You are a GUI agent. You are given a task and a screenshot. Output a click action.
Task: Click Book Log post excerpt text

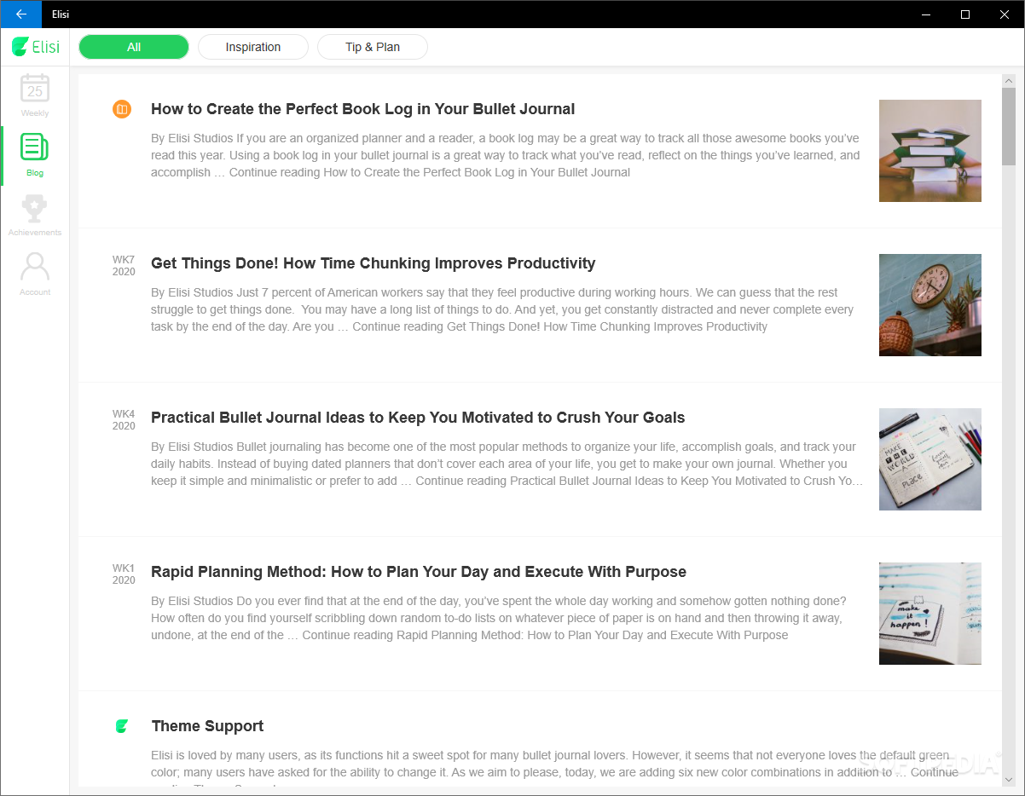click(506, 155)
